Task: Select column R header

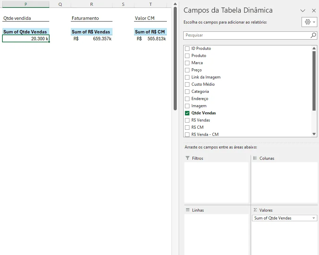Action: 92,4
